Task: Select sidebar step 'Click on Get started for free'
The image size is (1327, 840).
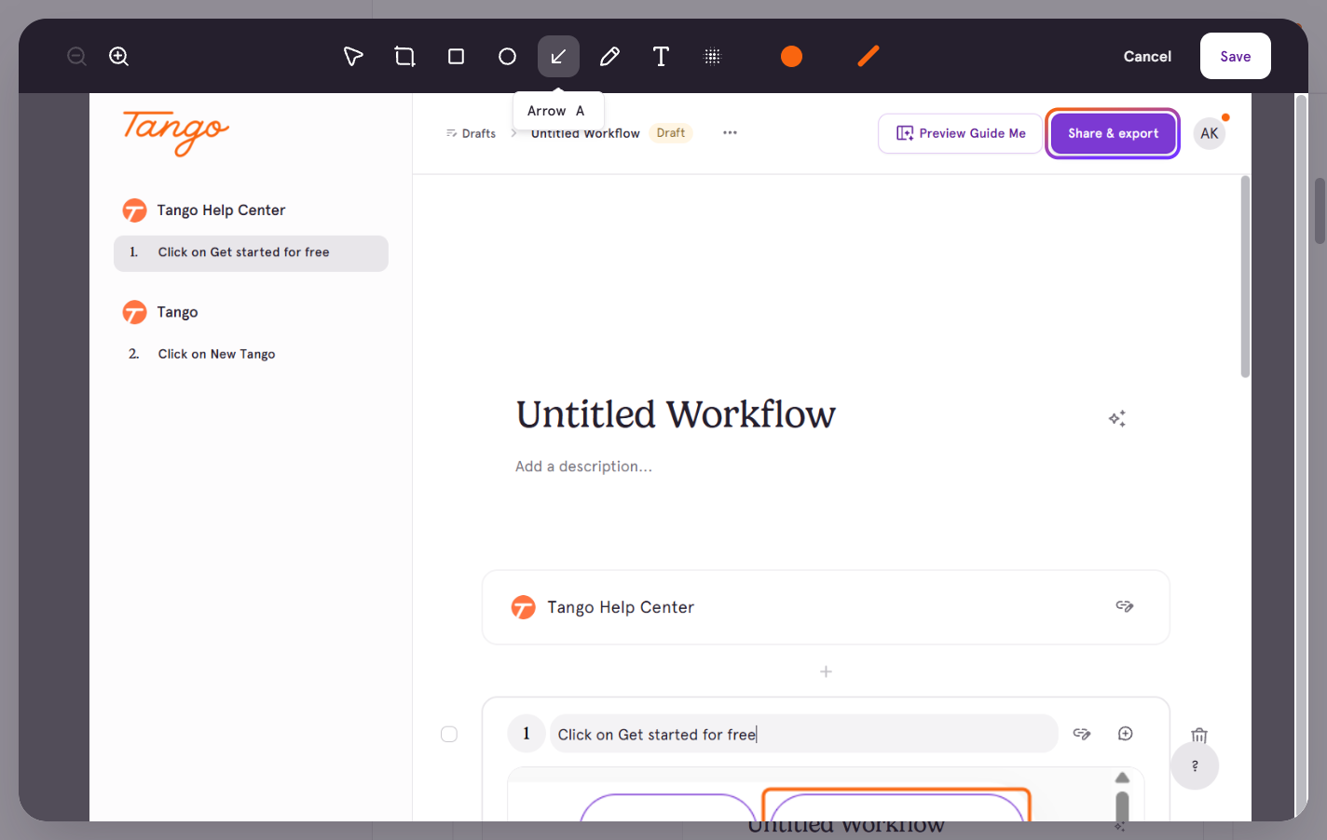Action: [x=251, y=253]
